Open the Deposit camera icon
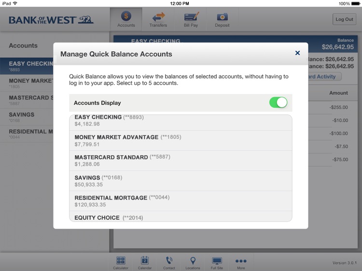 [x=222, y=19]
